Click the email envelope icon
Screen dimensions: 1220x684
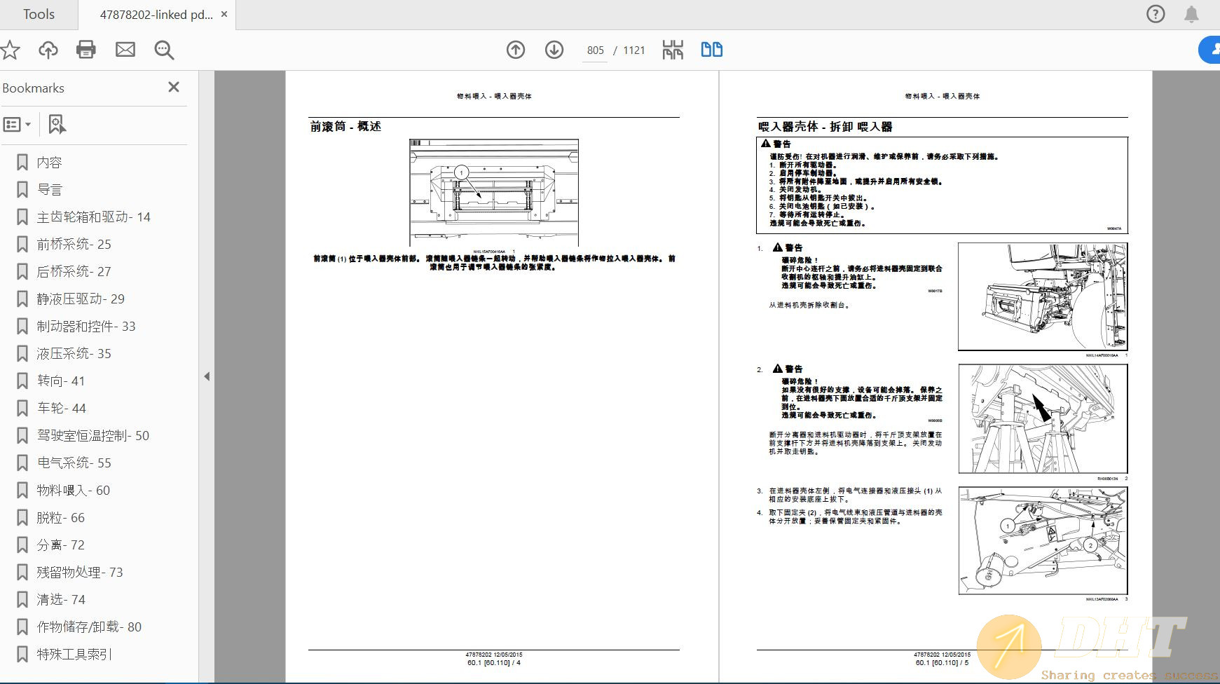pyautogui.click(x=125, y=50)
